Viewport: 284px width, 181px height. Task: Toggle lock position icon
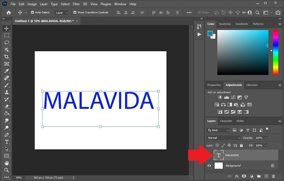pyautogui.click(x=229, y=145)
